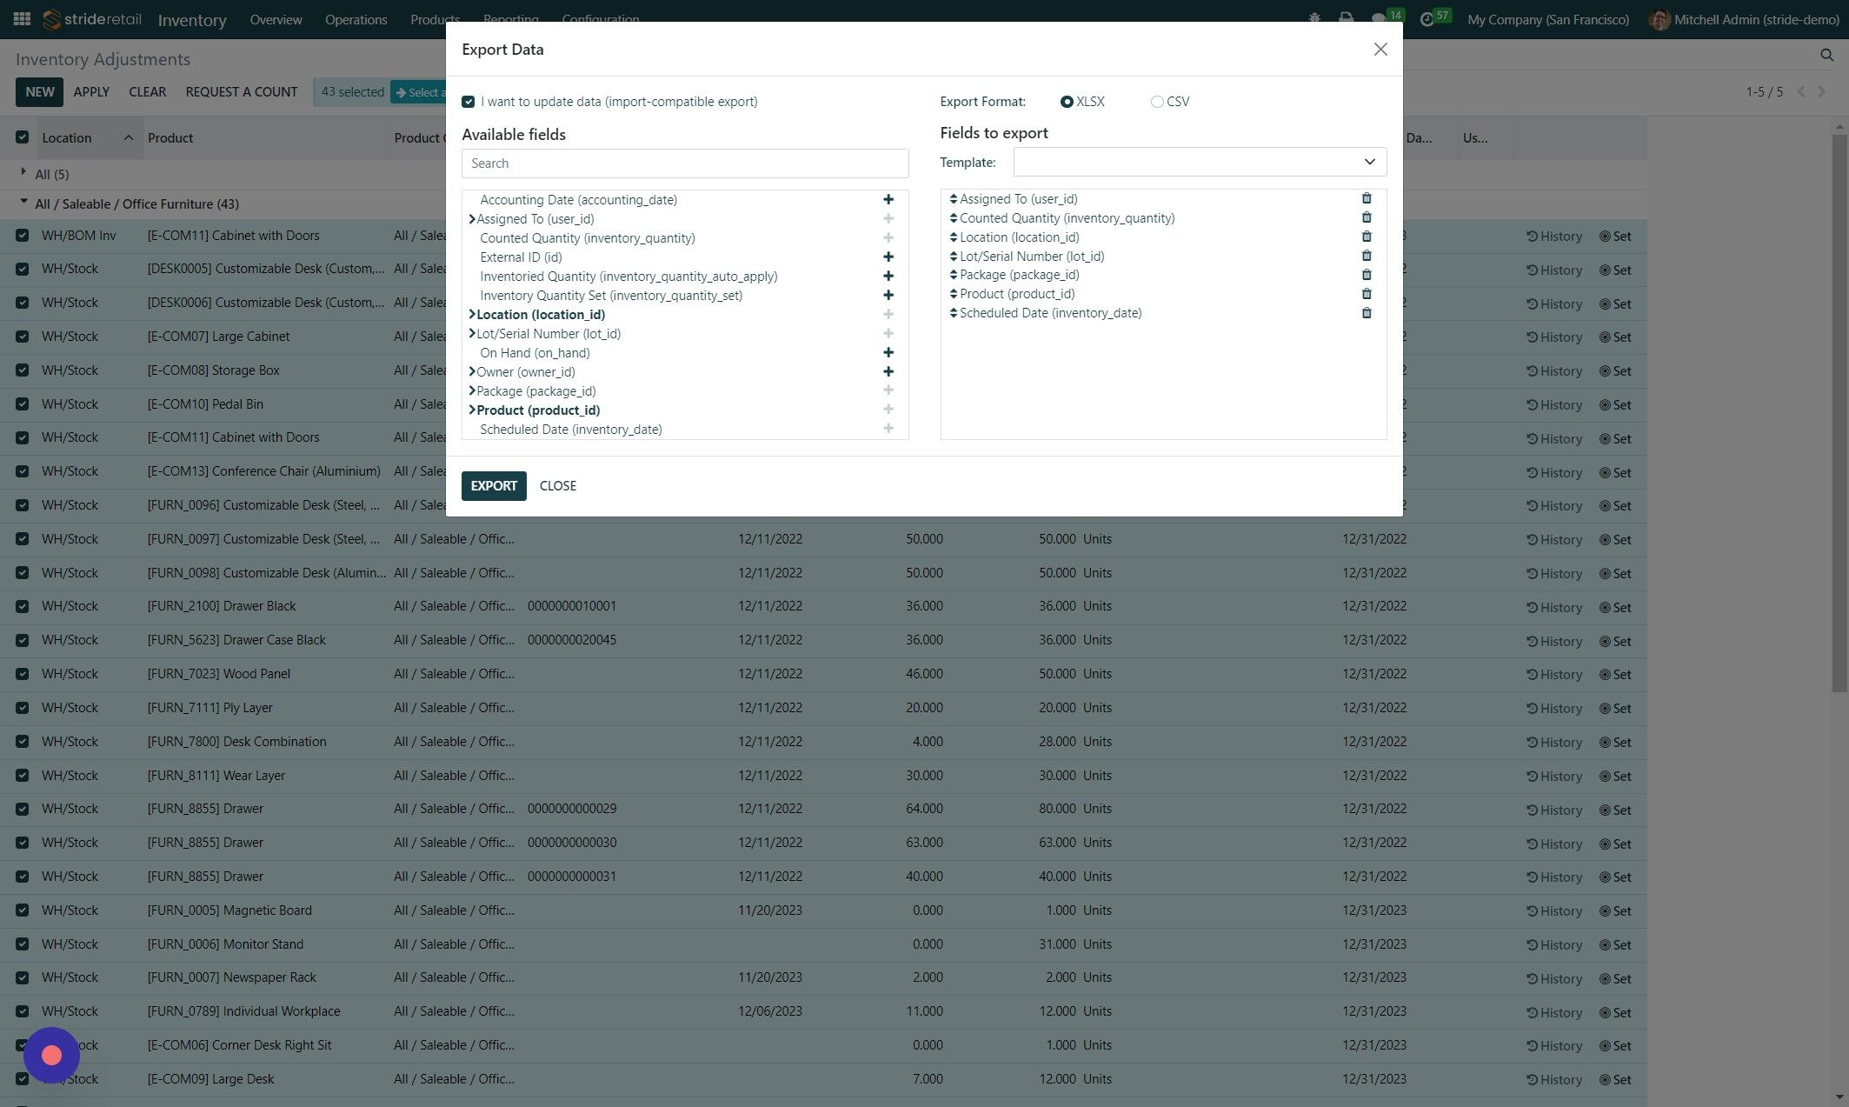Remove Scheduled Date using trash icon
Screen dimensions: 1849x1107
[x=1366, y=313]
